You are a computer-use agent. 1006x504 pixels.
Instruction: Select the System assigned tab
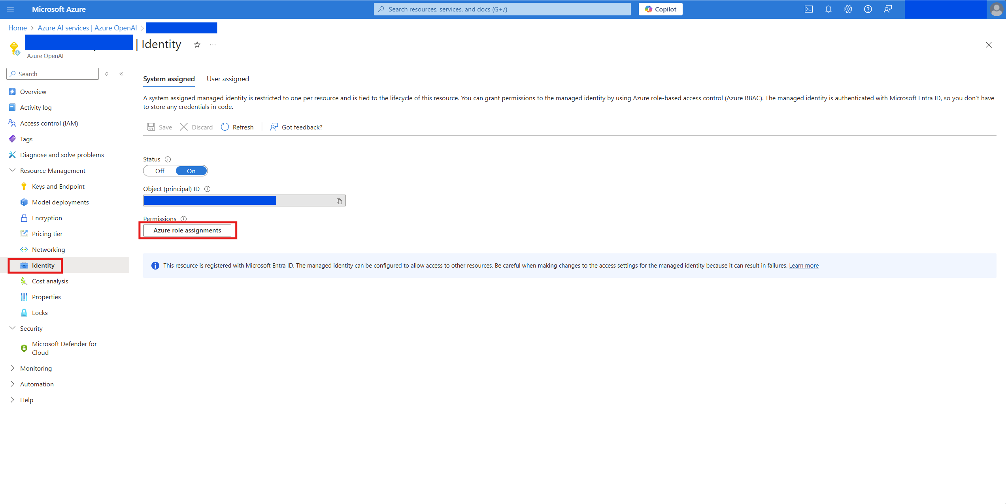169,79
